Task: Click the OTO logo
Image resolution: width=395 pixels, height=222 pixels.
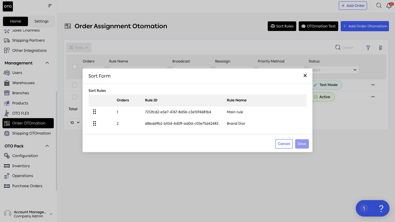Action: click(8, 7)
